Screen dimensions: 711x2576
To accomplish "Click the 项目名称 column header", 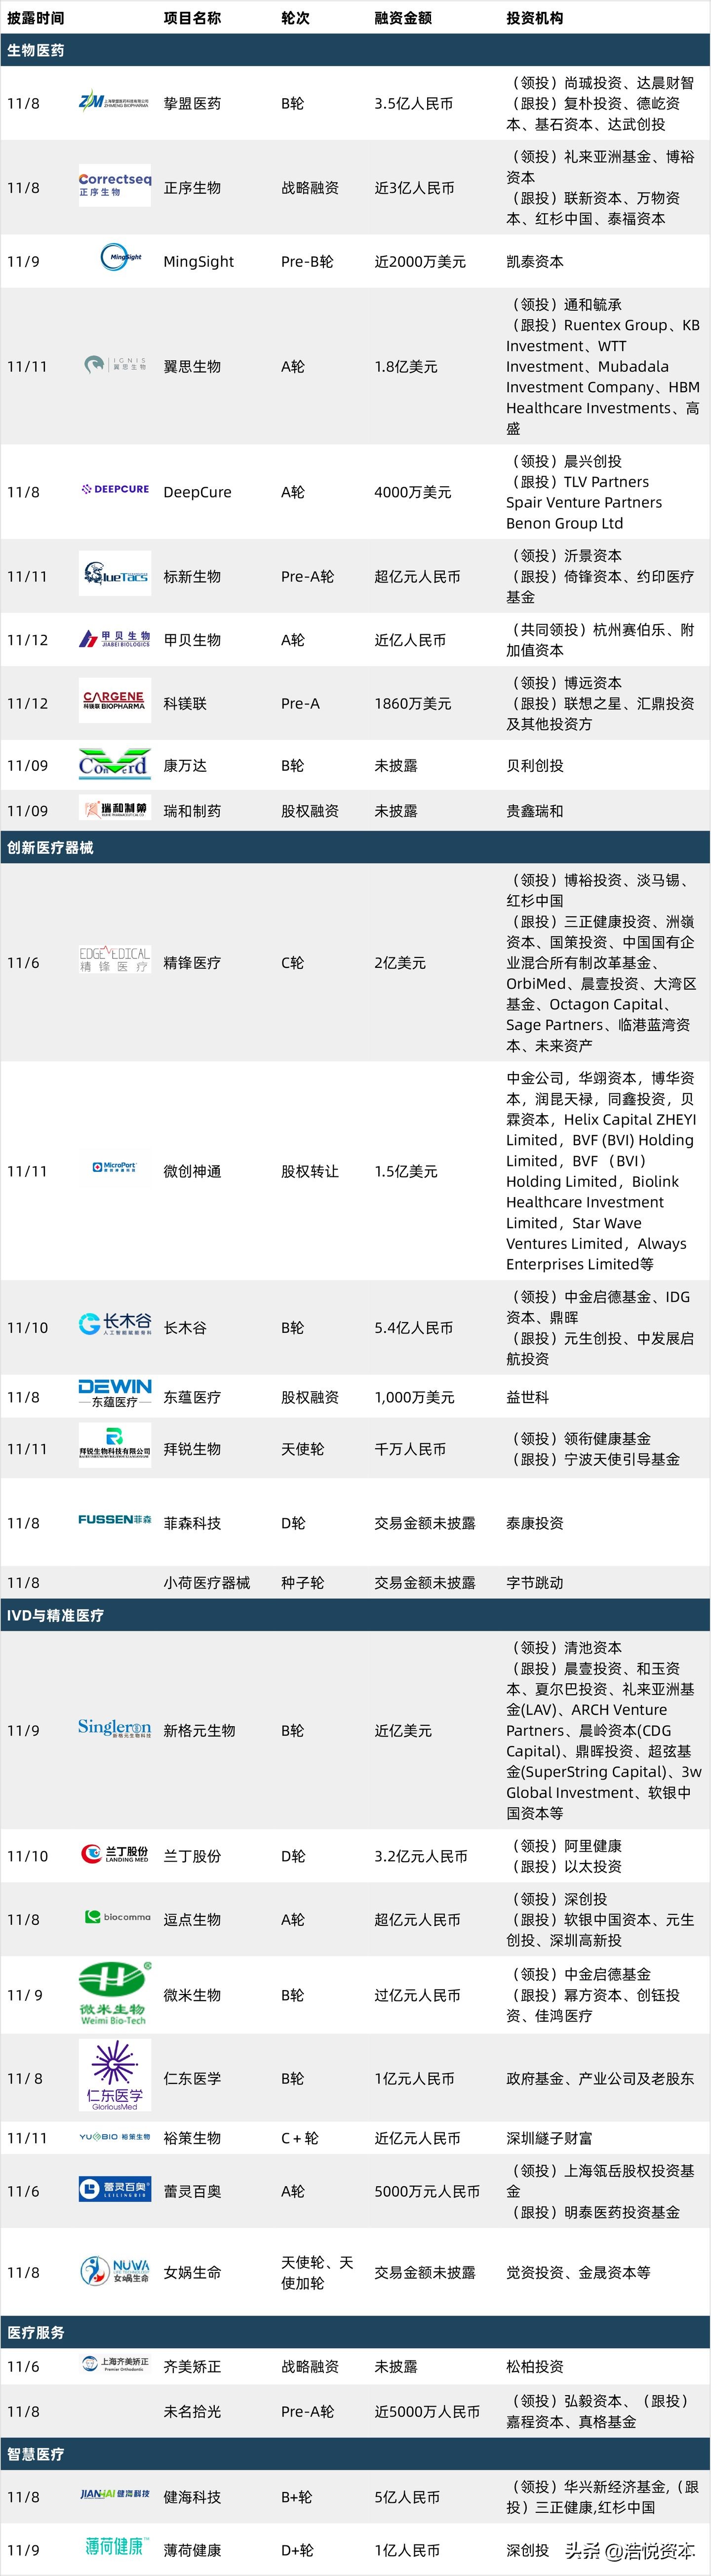I will (x=192, y=17).
